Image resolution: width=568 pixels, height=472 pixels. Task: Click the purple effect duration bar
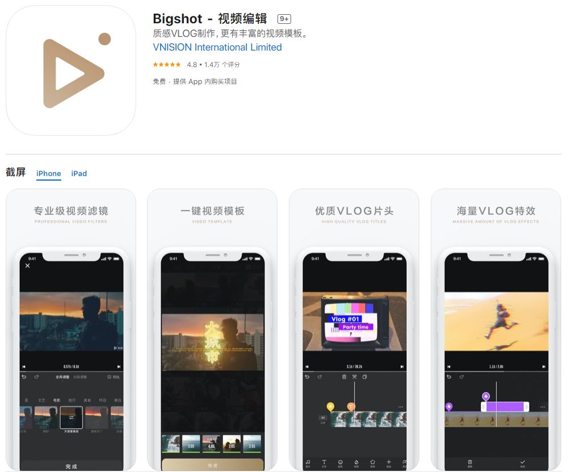click(505, 407)
